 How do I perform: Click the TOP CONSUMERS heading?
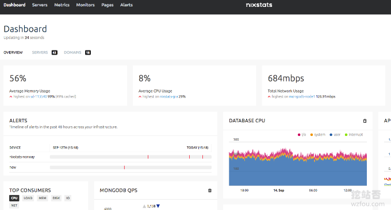click(30, 190)
